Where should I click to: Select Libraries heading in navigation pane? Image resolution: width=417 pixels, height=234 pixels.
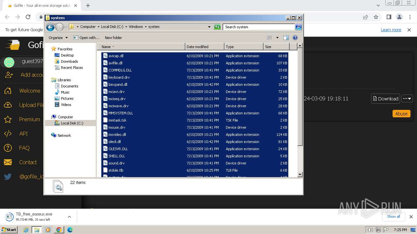coord(64,80)
